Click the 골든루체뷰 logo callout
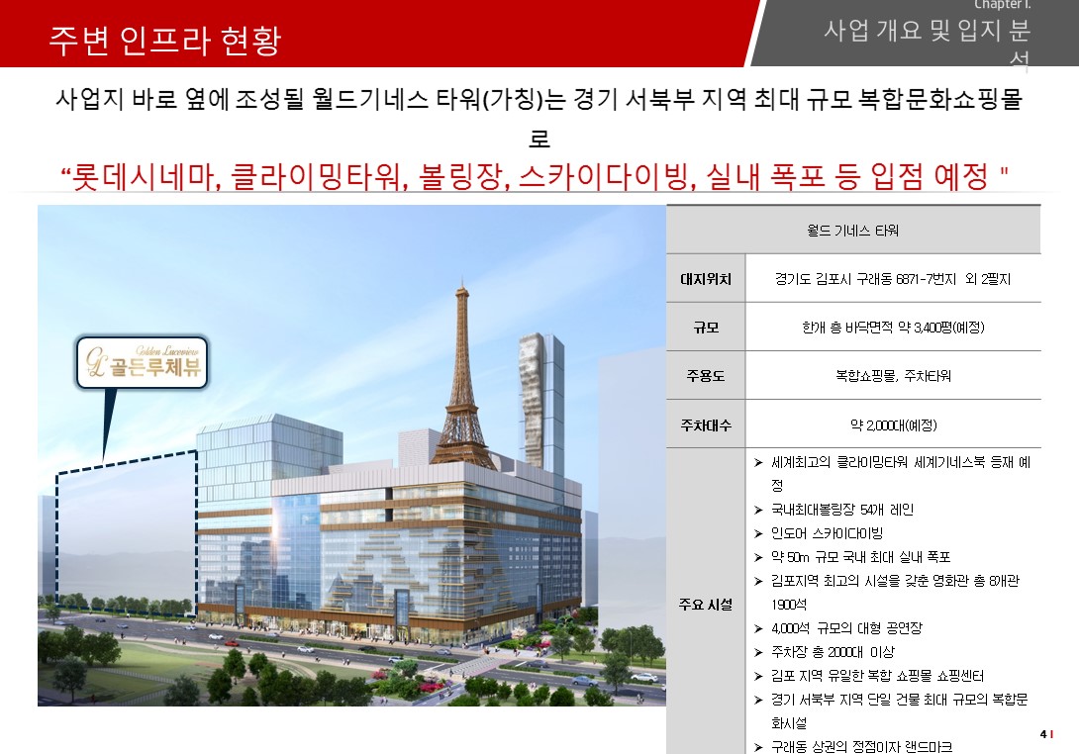Image resolution: width=1079 pixels, height=754 pixels. [x=142, y=362]
